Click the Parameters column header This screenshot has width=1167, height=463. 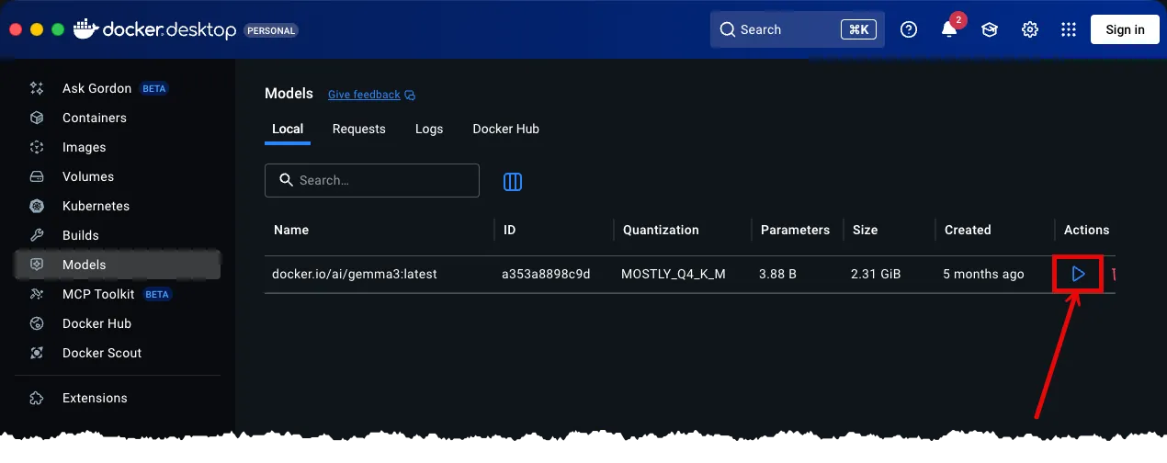(795, 230)
